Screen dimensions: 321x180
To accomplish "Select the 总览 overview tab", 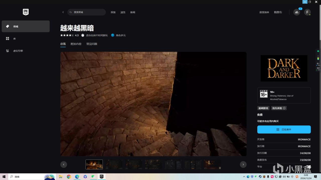I will coord(63,44).
